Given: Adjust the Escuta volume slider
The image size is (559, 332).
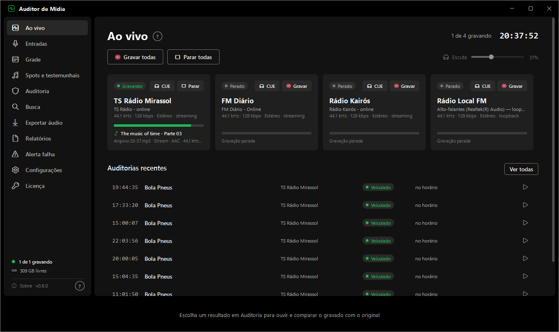Looking at the screenshot, I should coord(497,57).
